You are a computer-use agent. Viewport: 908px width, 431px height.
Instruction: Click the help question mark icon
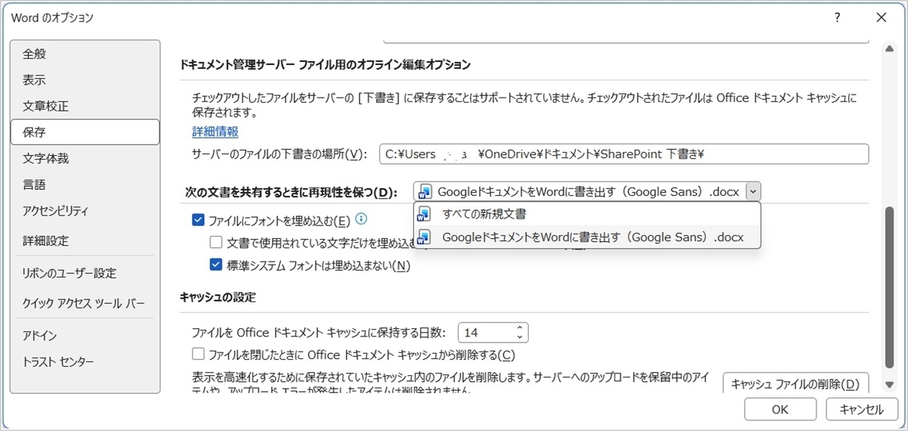coord(838,17)
